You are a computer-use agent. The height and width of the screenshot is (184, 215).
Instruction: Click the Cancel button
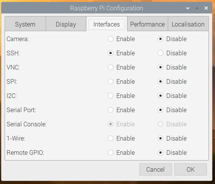[x=155, y=169]
